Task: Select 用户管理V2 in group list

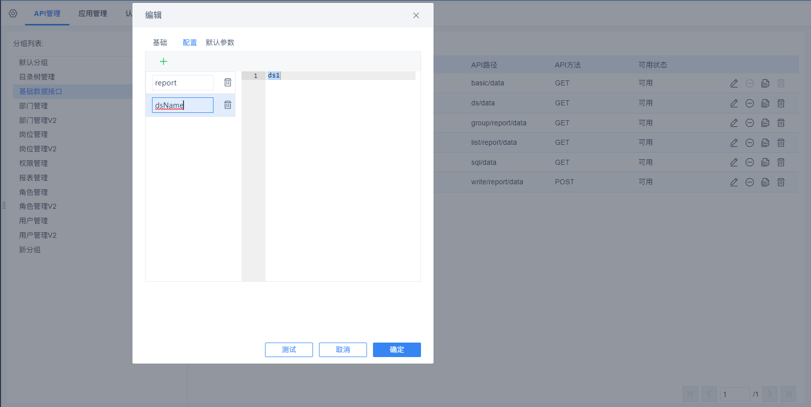Action: point(37,235)
